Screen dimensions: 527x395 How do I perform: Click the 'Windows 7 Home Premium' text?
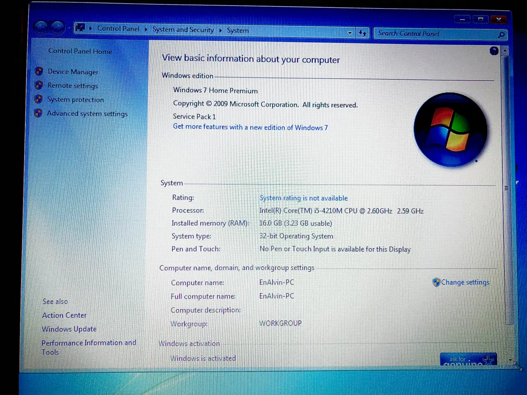coord(215,91)
